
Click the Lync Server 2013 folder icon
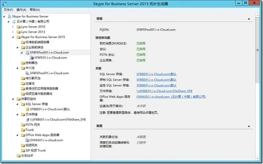[x=19, y=32]
